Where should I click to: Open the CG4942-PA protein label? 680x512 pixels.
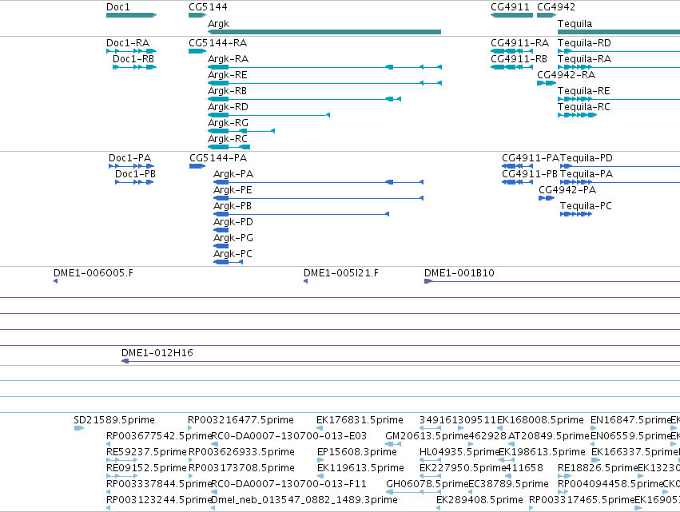coord(567,190)
